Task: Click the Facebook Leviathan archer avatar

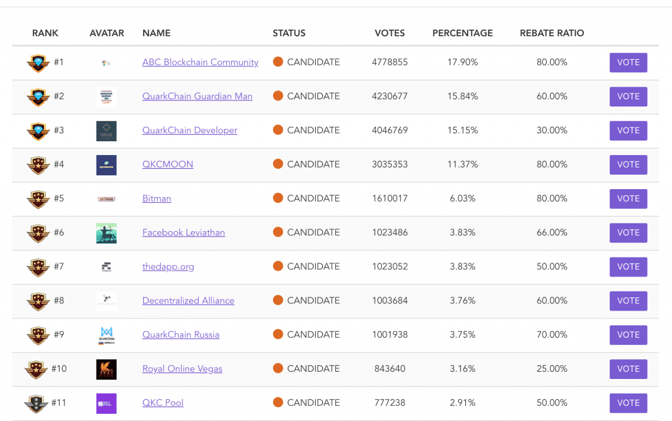Action: pos(106,233)
